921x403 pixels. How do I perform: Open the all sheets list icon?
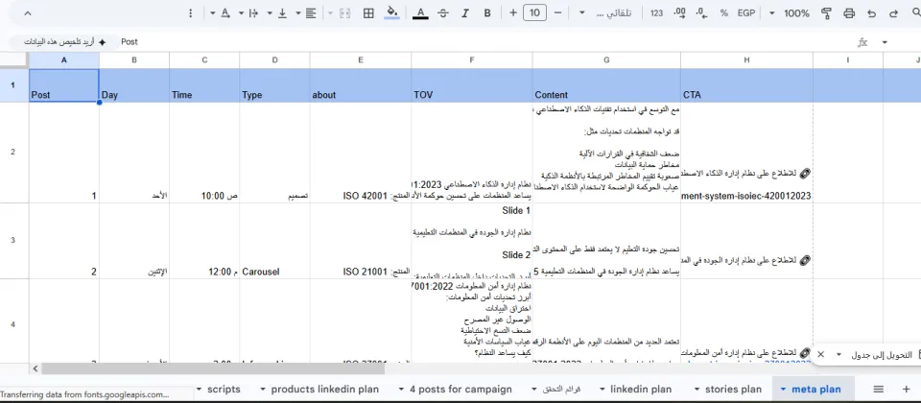pos(878,389)
